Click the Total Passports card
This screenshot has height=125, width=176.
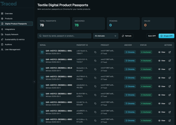pos(54,23)
